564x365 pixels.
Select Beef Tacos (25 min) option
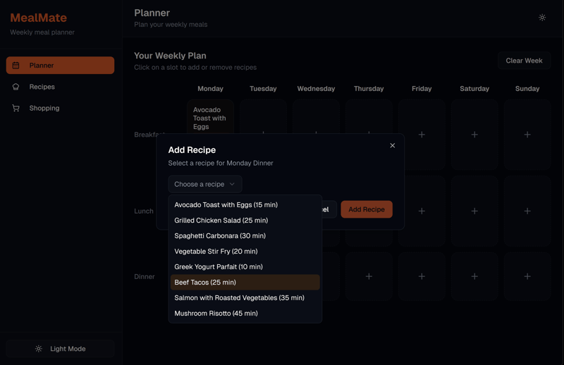click(245, 282)
